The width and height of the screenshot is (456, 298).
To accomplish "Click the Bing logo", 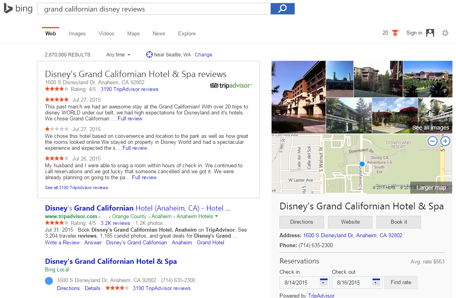I will click(18, 8).
